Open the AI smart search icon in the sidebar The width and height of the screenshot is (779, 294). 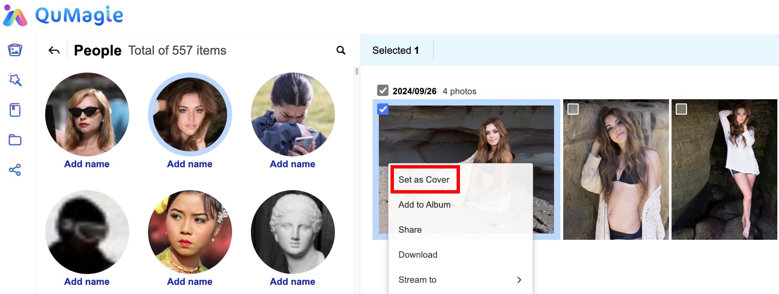coord(15,80)
